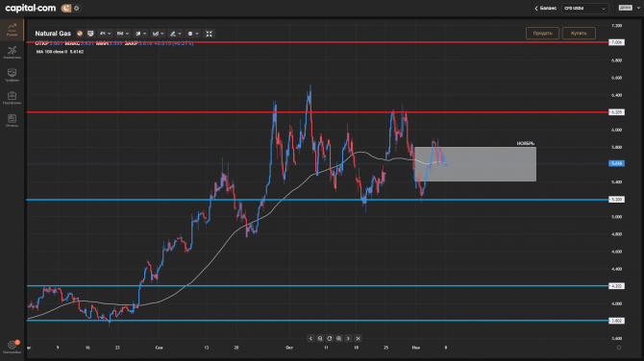Open the Portfolio briefcase icon
The image size is (644, 361).
click(12, 98)
